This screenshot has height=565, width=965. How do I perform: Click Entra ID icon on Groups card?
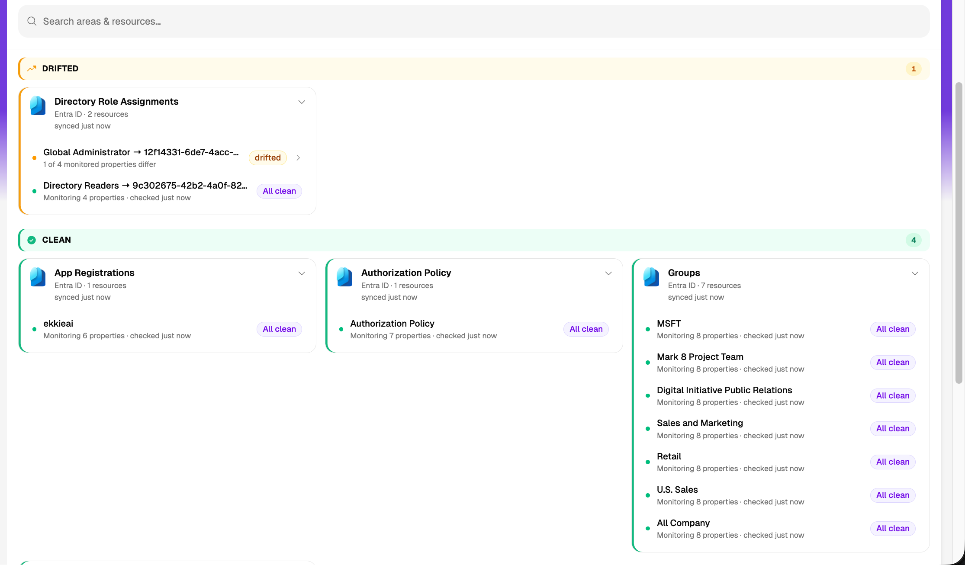652,277
